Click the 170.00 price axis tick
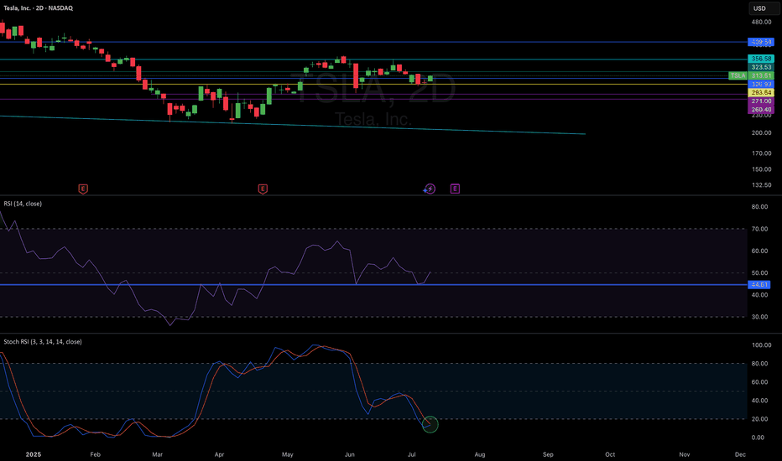The image size is (782, 461). click(762, 153)
